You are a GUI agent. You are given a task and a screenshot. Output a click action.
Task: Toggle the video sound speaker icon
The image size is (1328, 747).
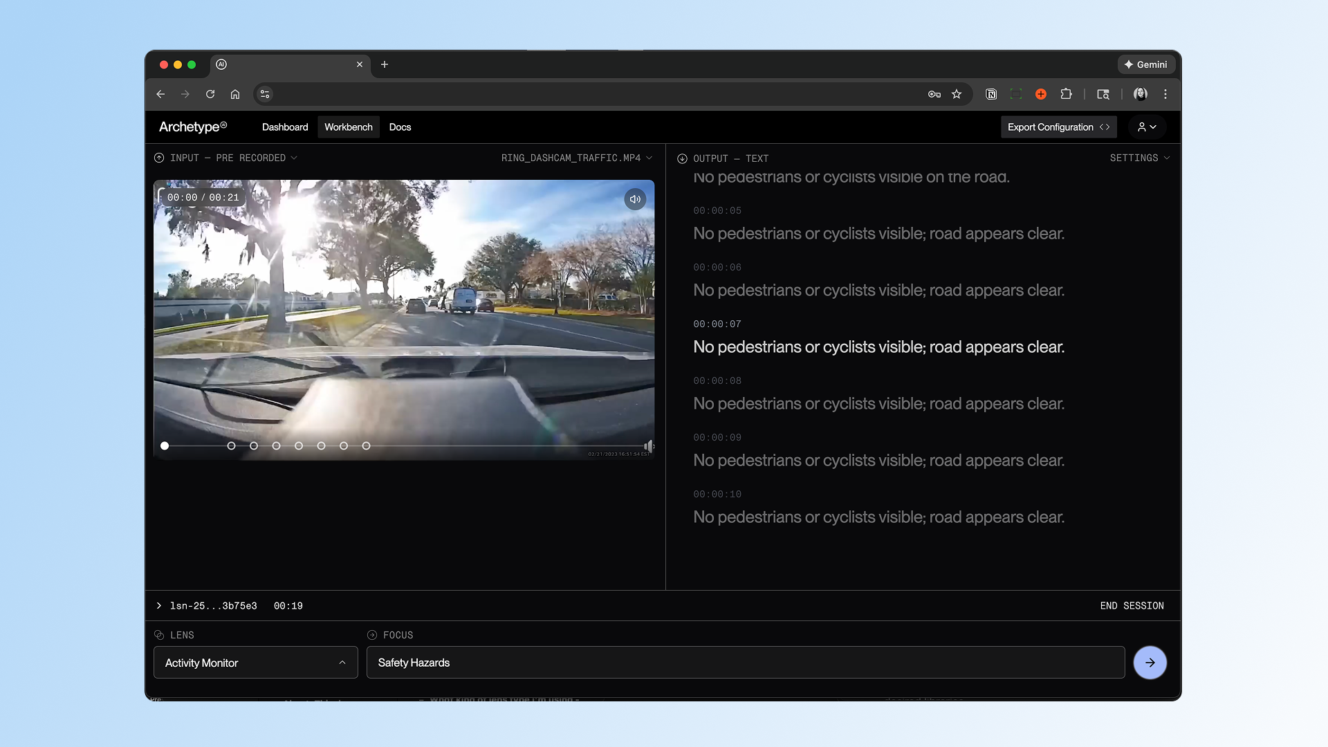tap(635, 199)
